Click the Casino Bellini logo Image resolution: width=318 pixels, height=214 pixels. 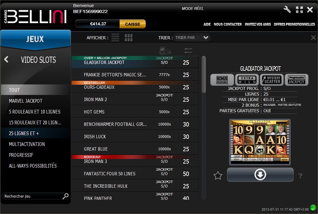click(35, 17)
